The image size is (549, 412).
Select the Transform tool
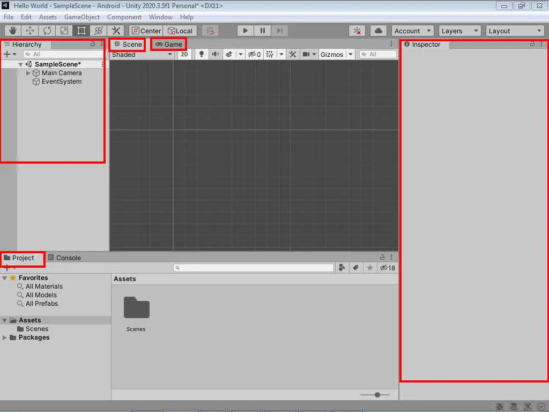tap(99, 31)
